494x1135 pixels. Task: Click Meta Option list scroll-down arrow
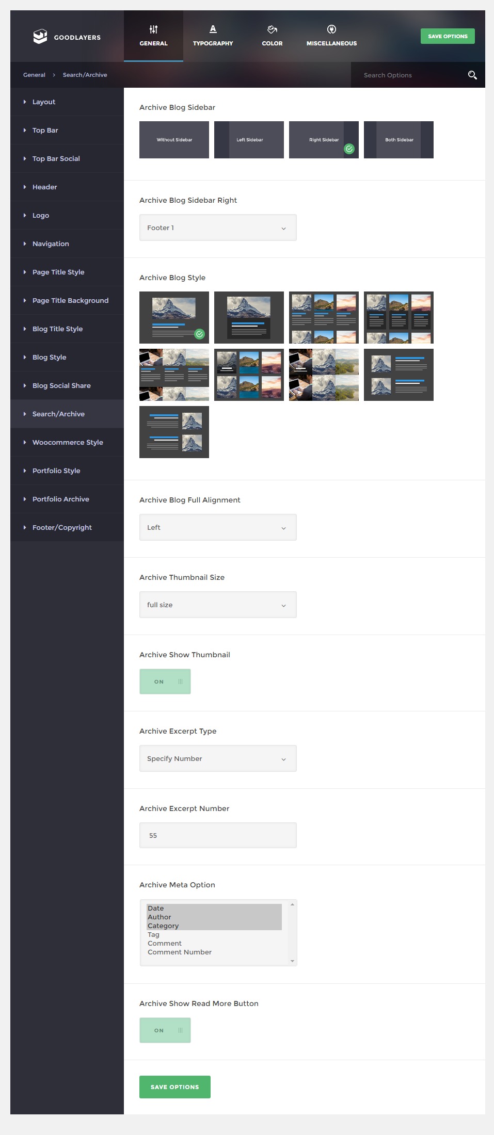click(x=292, y=961)
